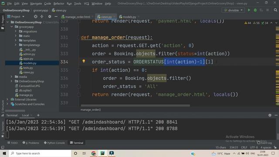This screenshot has width=279, height=157.
Task: Open the Project view dropdown
Action: pos(16,17)
